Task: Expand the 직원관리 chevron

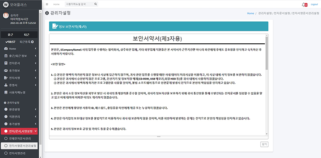Action: [x=36, y=116]
